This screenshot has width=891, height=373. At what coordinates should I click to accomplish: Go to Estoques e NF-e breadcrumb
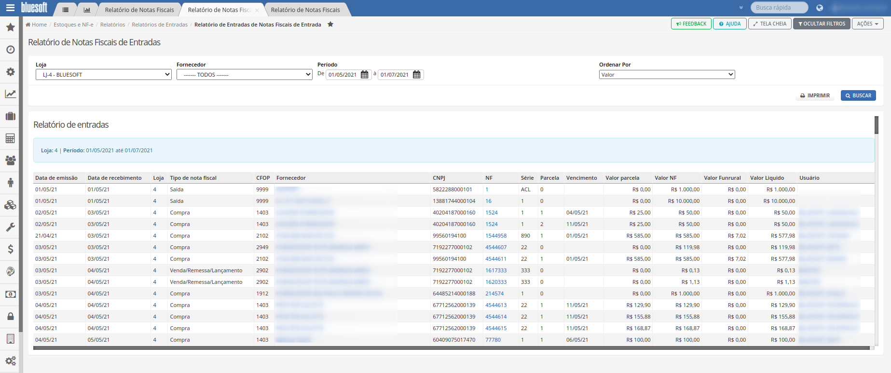[73, 25]
